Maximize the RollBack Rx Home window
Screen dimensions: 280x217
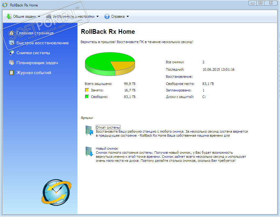260,3
